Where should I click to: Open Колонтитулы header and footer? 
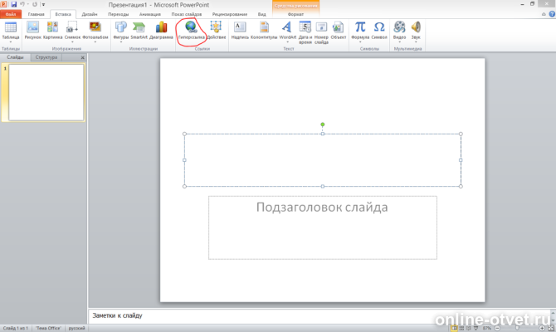click(x=264, y=27)
